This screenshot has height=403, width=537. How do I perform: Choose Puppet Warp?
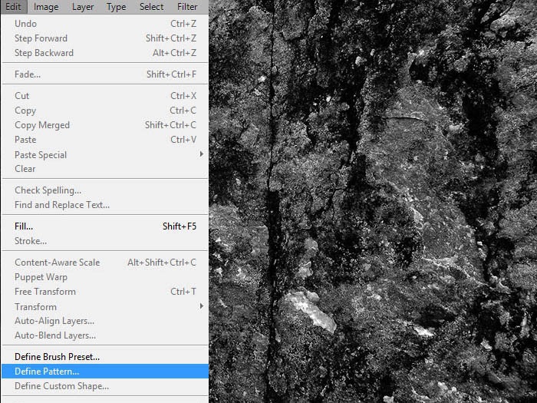tap(105, 277)
